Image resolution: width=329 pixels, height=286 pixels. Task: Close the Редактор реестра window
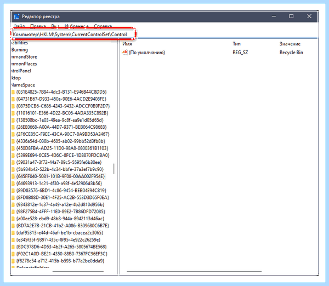tap(309, 16)
